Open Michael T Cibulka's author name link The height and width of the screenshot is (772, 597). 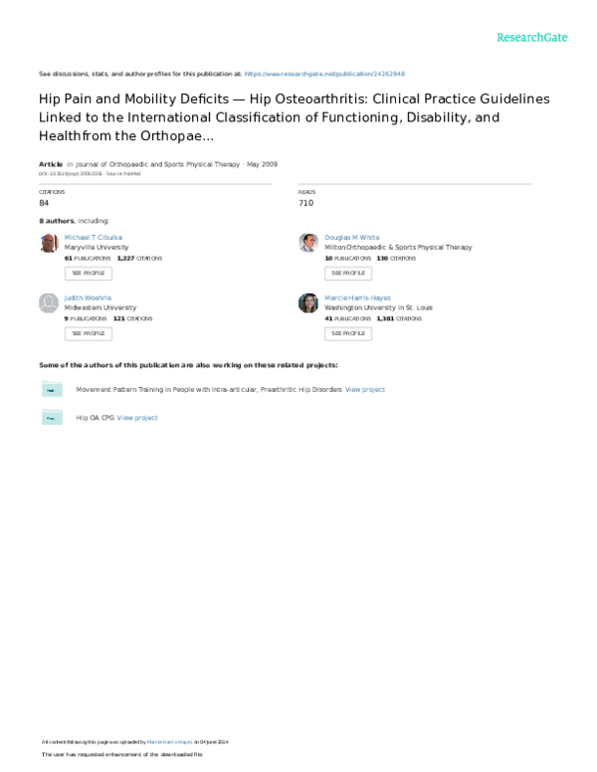(94, 238)
